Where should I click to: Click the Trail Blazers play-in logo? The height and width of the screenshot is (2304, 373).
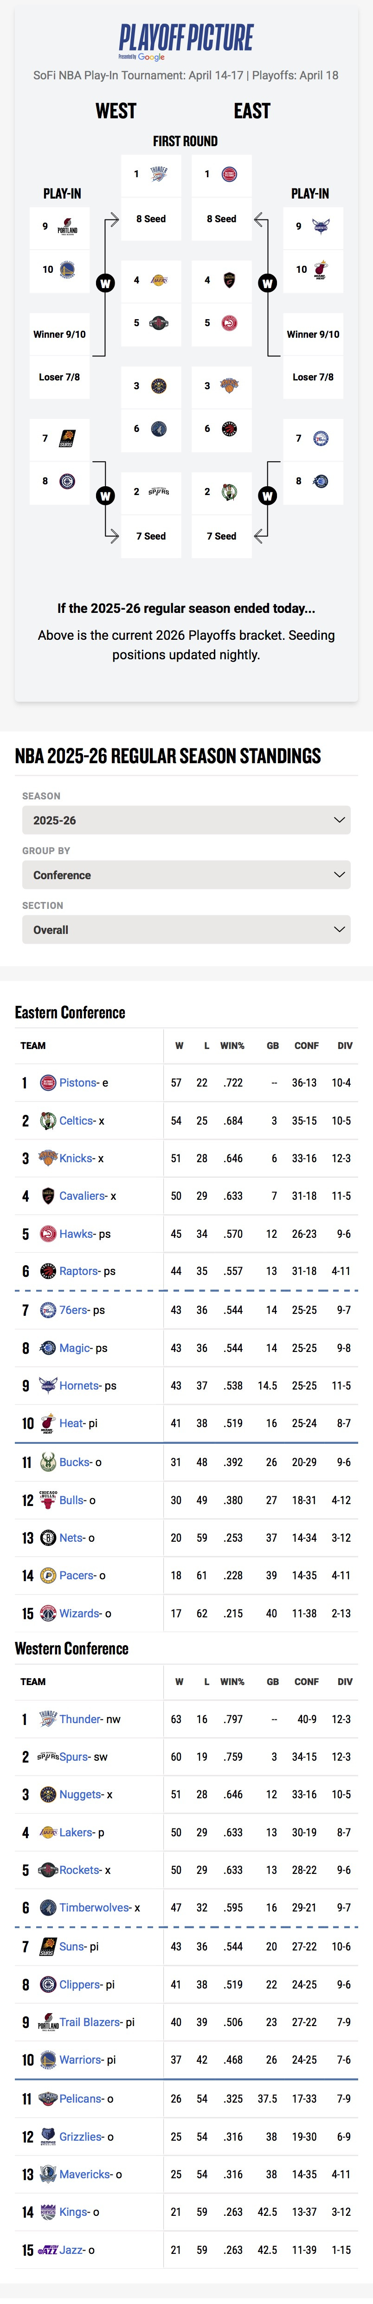[x=67, y=226]
